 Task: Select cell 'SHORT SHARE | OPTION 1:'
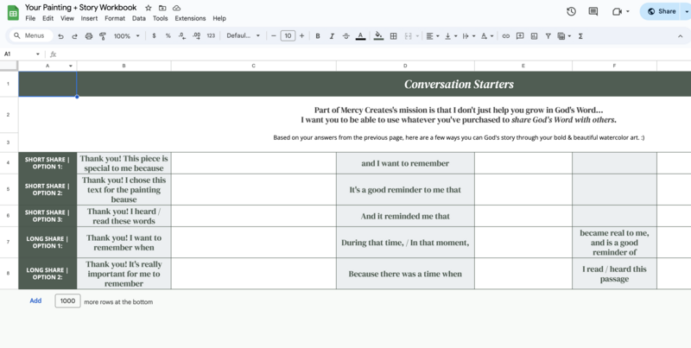click(48, 163)
